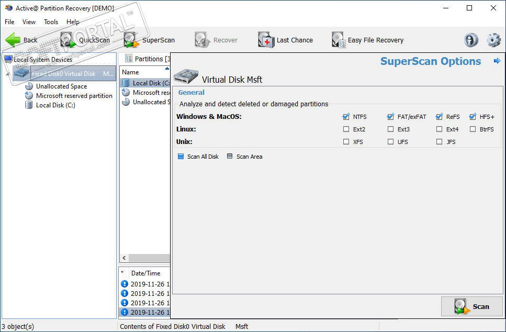Select the first 2019-11-26 log entry
This screenshot has height=332, width=506.
point(145,284)
